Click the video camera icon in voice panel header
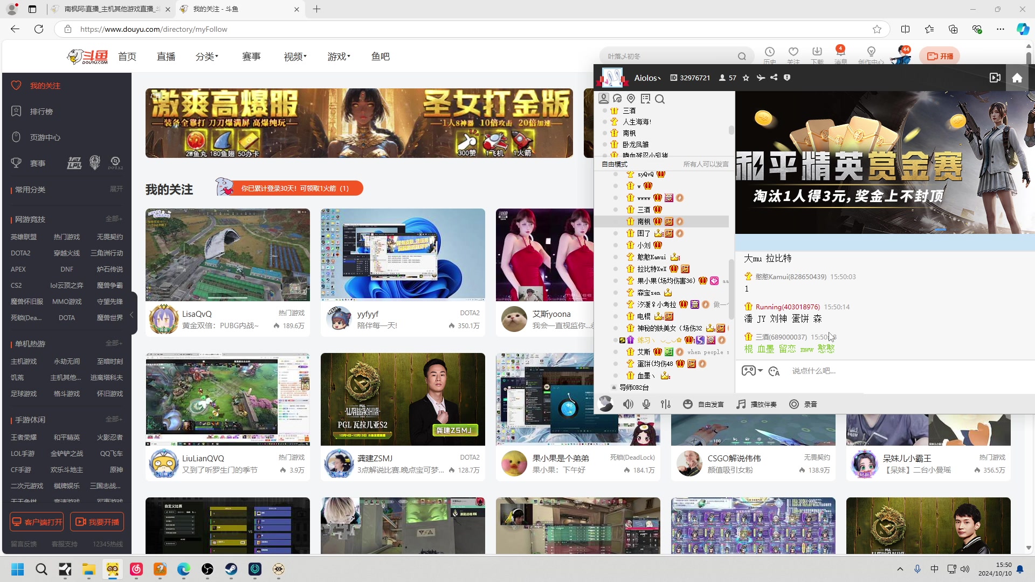 (995, 78)
